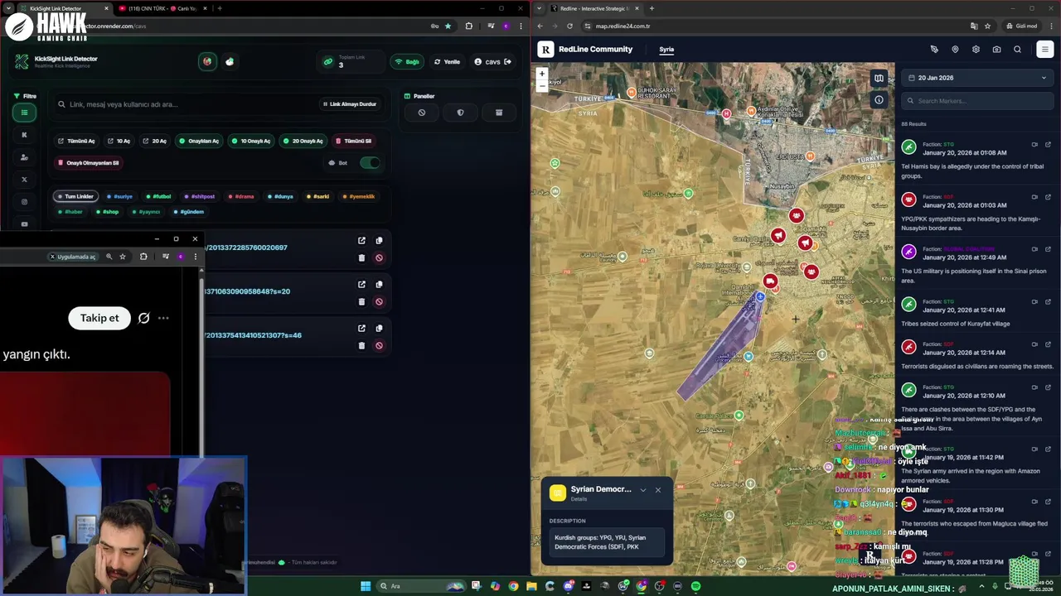Toggle the #dunya tag filter
The width and height of the screenshot is (1061, 596).
point(281,197)
